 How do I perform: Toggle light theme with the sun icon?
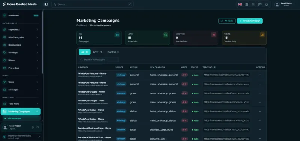pyautogui.click(x=253, y=4)
